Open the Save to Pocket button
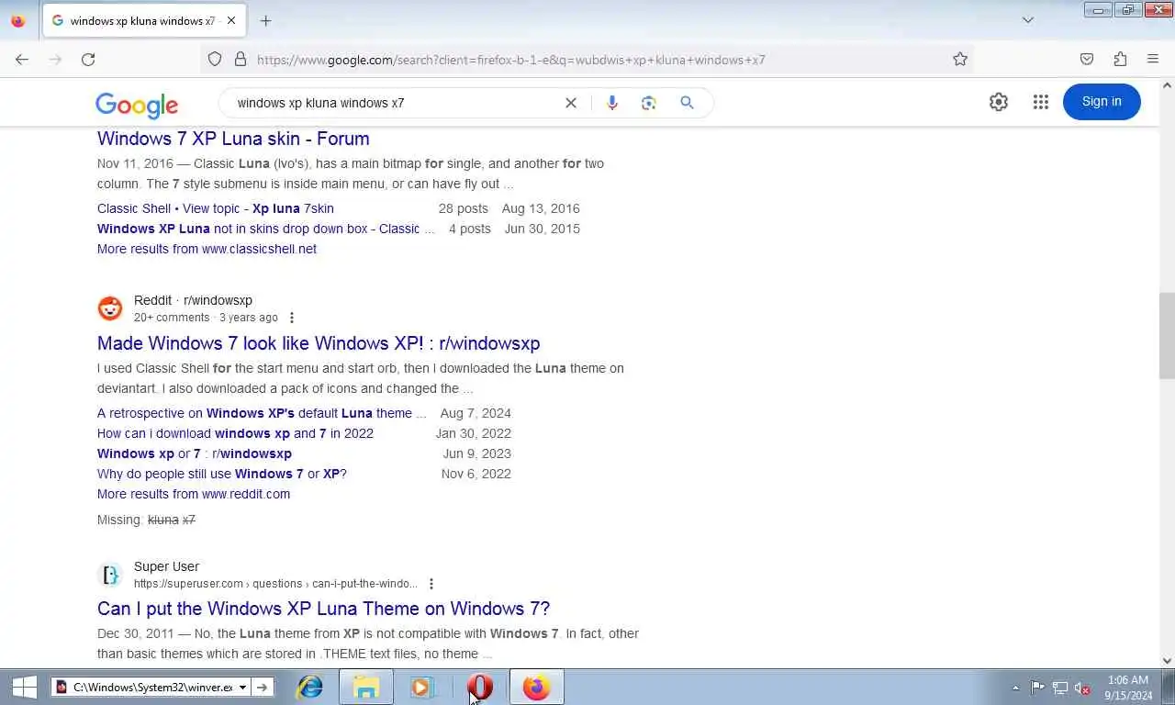Screen dimensions: 1175x705 (1087, 59)
